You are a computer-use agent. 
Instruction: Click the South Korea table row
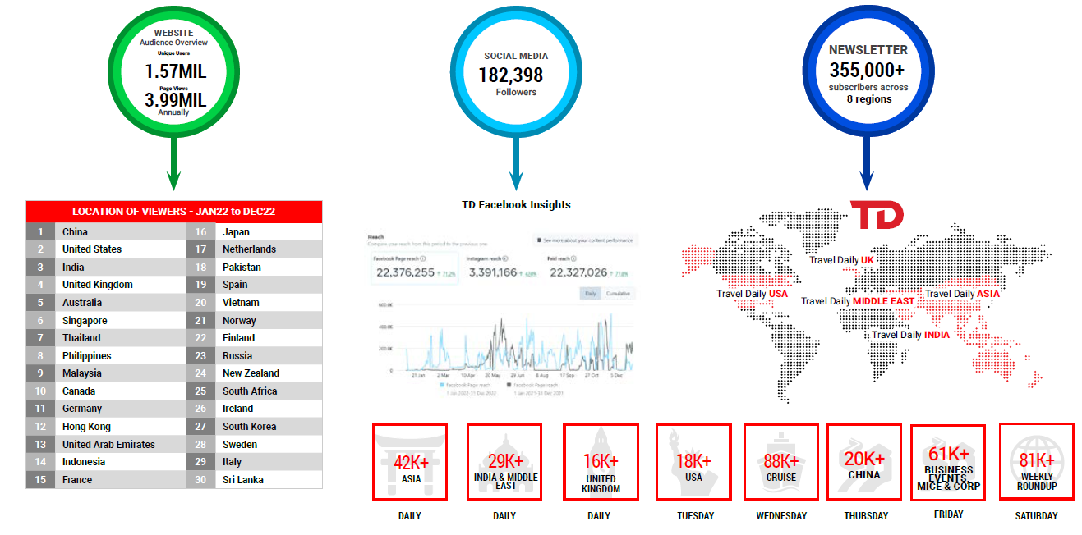[x=255, y=427]
